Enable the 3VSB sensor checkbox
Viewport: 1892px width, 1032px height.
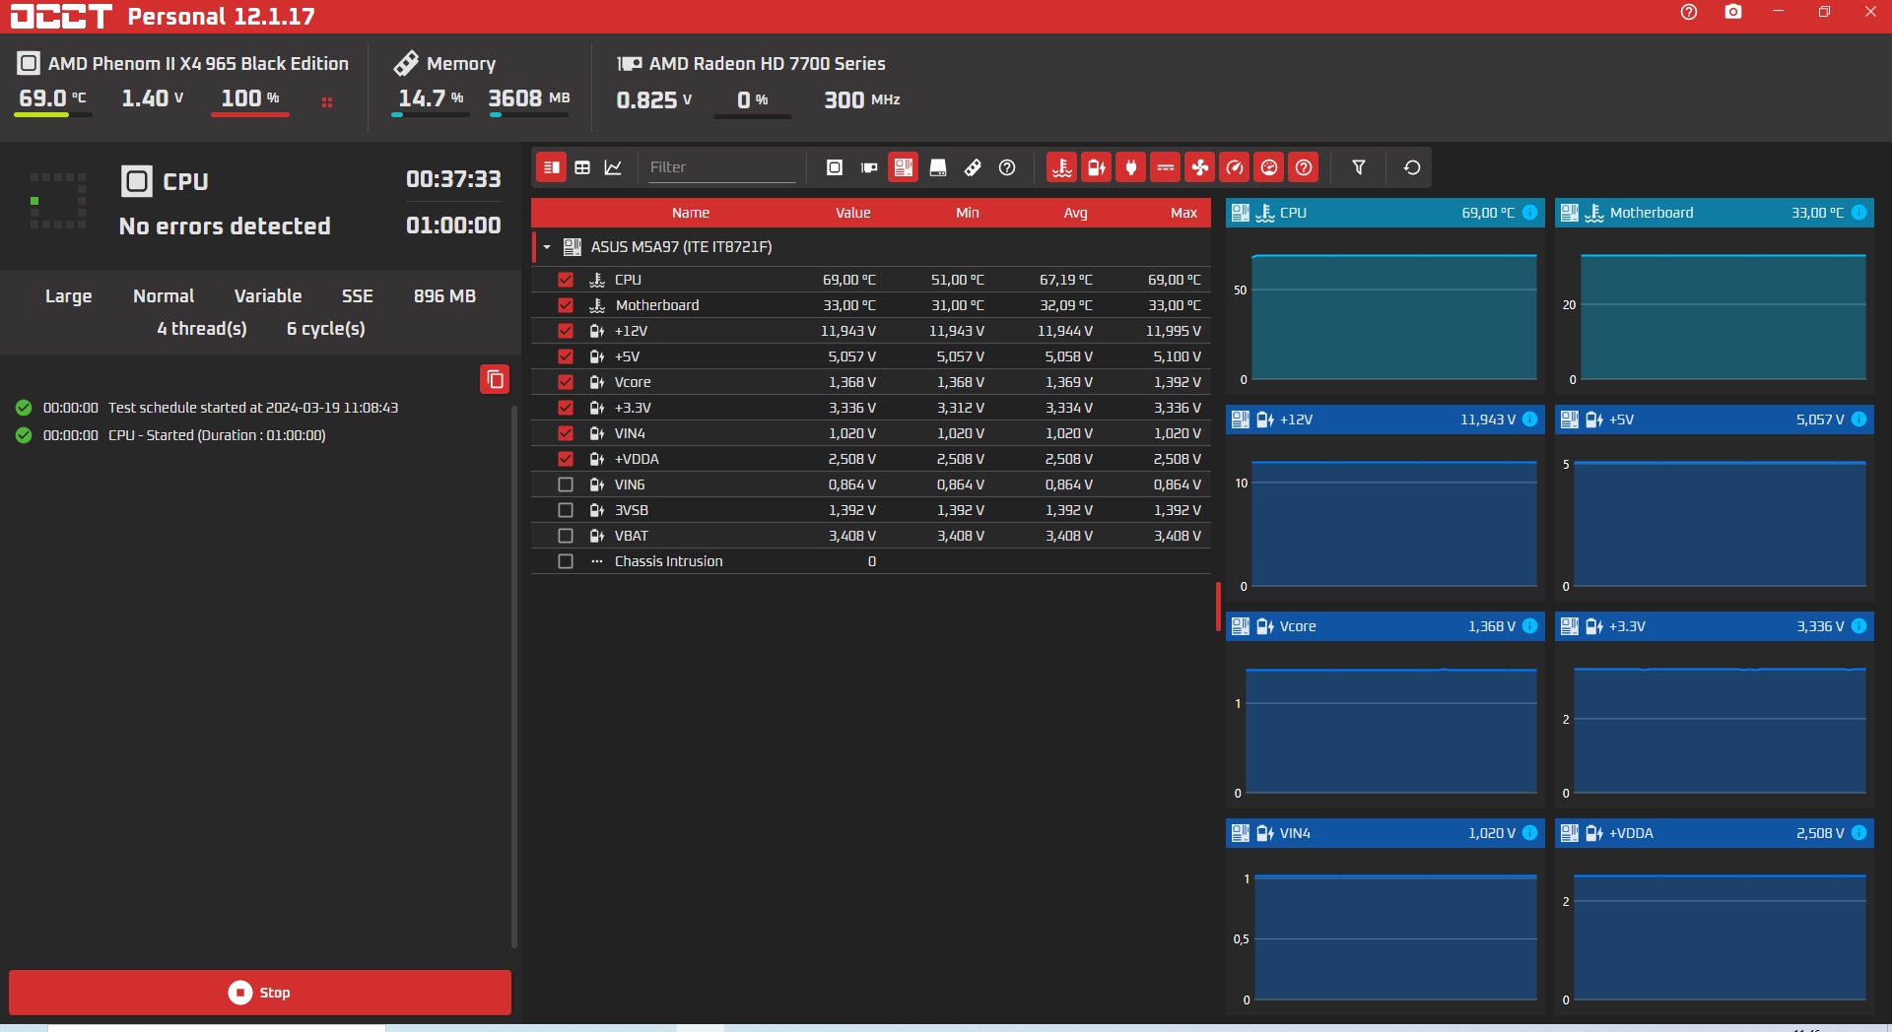click(566, 510)
